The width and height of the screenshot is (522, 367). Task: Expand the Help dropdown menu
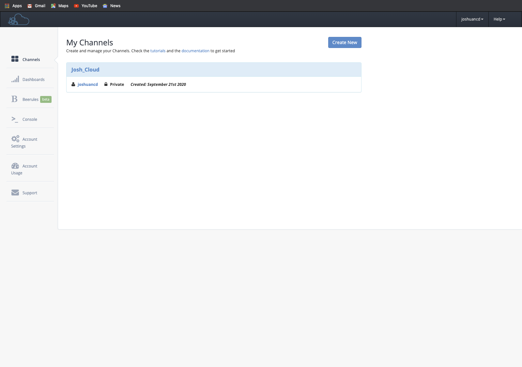[499, 19]
